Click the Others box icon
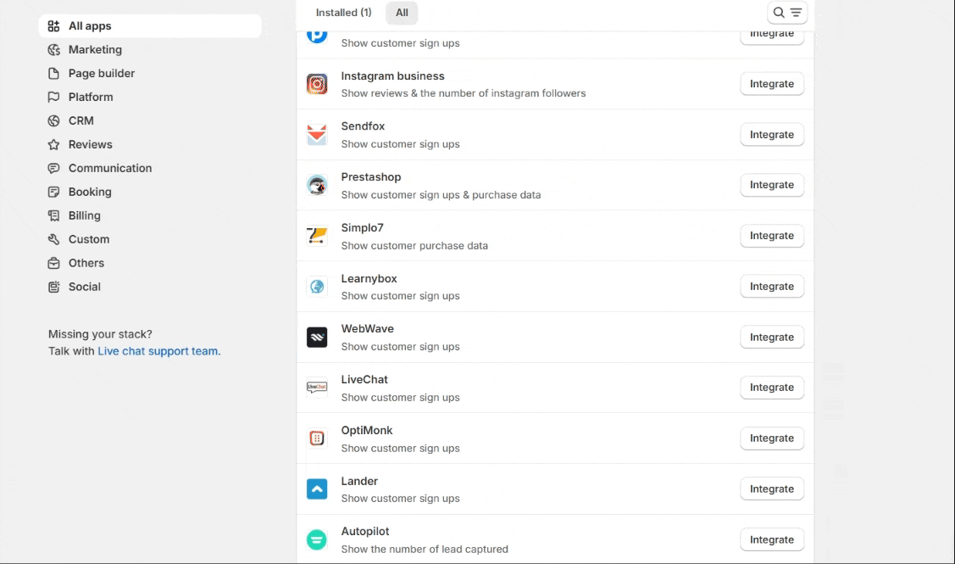The image size is (955, 564). pos(53,264)
